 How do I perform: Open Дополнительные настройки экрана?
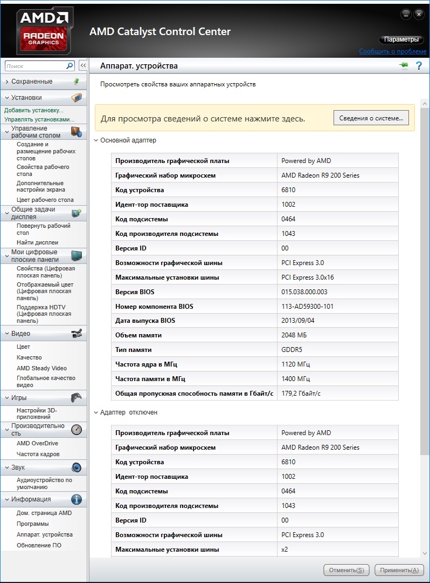click(x=40, y=186)
